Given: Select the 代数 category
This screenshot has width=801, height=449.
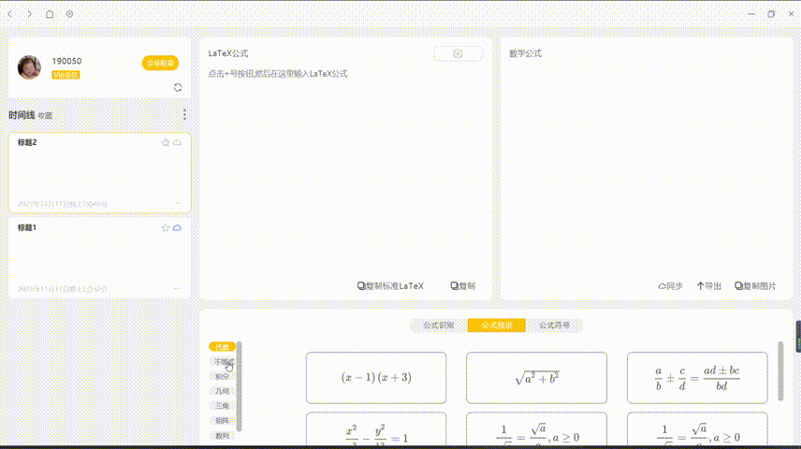Looking at the screenshot, I should point(222,347).
